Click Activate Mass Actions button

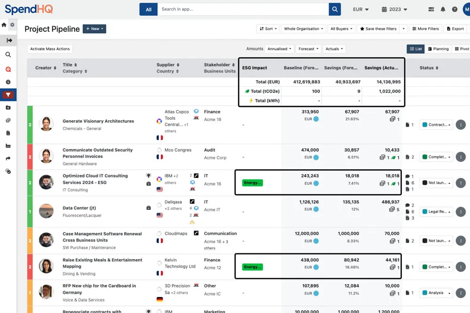(50, 49)
